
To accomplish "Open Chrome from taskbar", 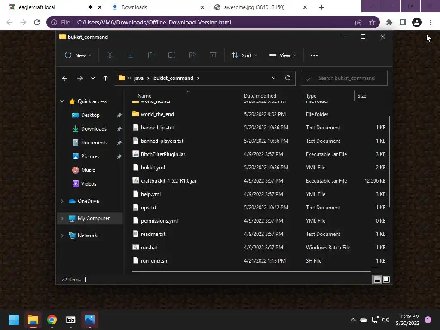I will pyautogui.click(x=52, y=320).
